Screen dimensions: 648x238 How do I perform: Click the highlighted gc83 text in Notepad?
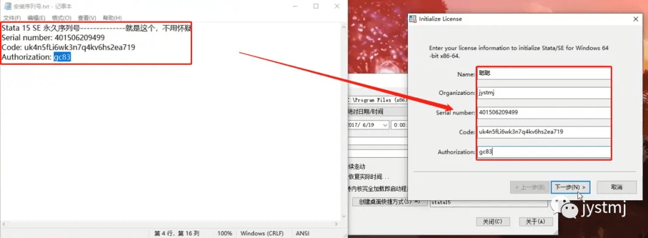click(x=62, y=58)
